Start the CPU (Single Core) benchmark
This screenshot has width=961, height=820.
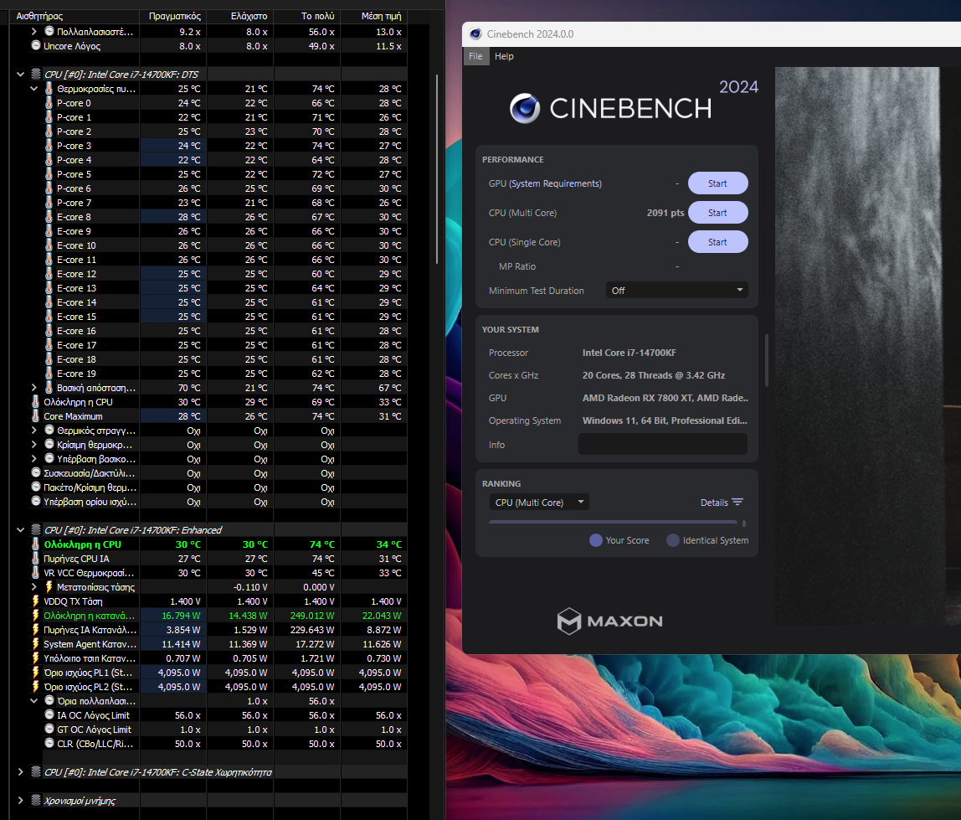click(717, 242)
